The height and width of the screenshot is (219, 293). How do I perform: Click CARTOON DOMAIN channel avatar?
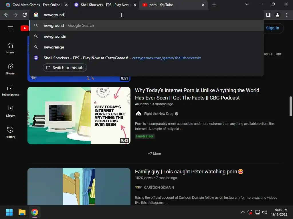tap(138, 188)
